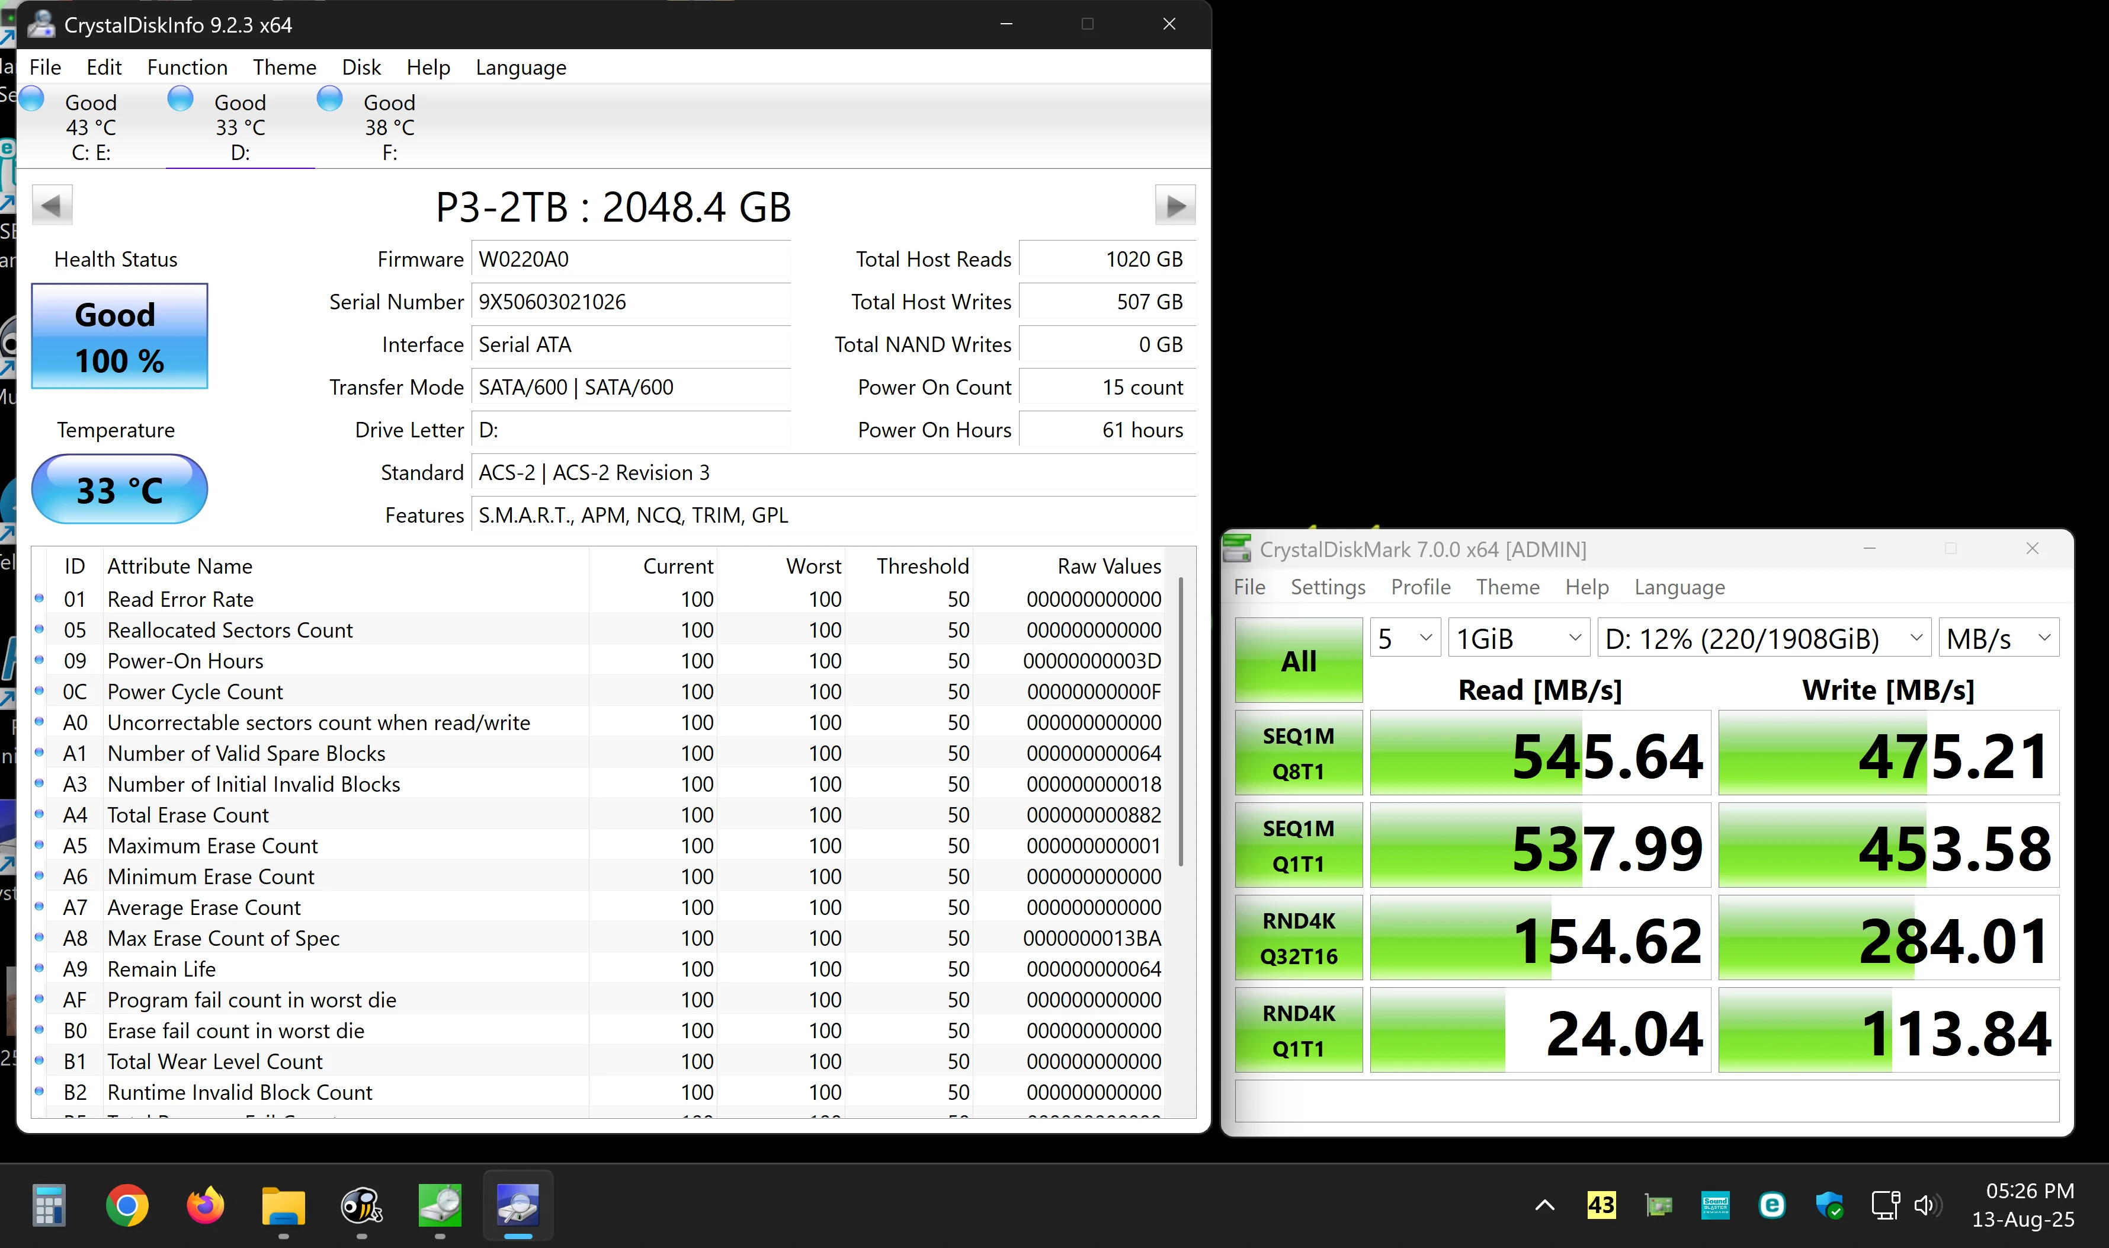Open the Profile menu in CrystalDiskMark

1421,587
